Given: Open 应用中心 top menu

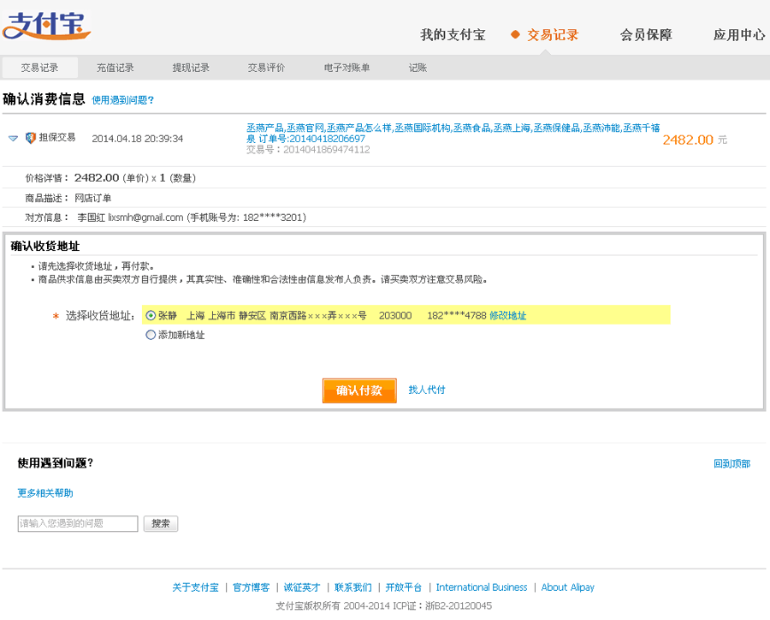Looking at the screenshot, I should [739, 35].
